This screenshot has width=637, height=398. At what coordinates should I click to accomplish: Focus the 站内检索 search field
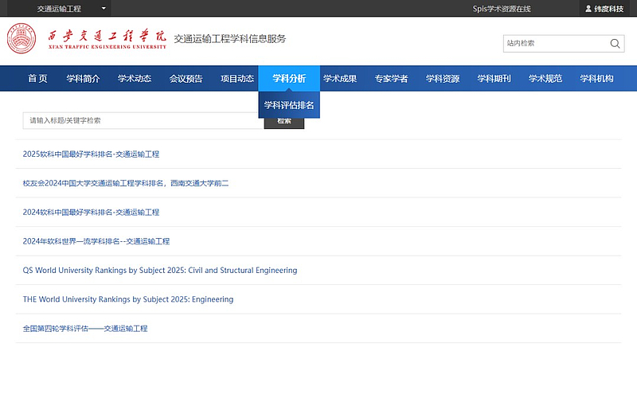553,44
